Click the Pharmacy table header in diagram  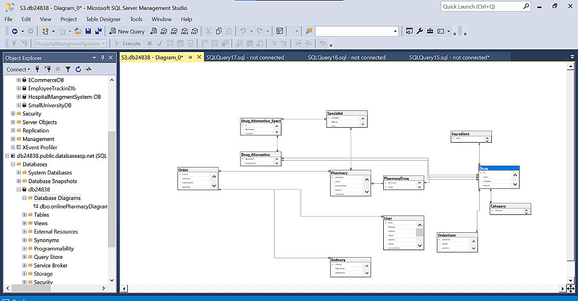pos(350,173)
